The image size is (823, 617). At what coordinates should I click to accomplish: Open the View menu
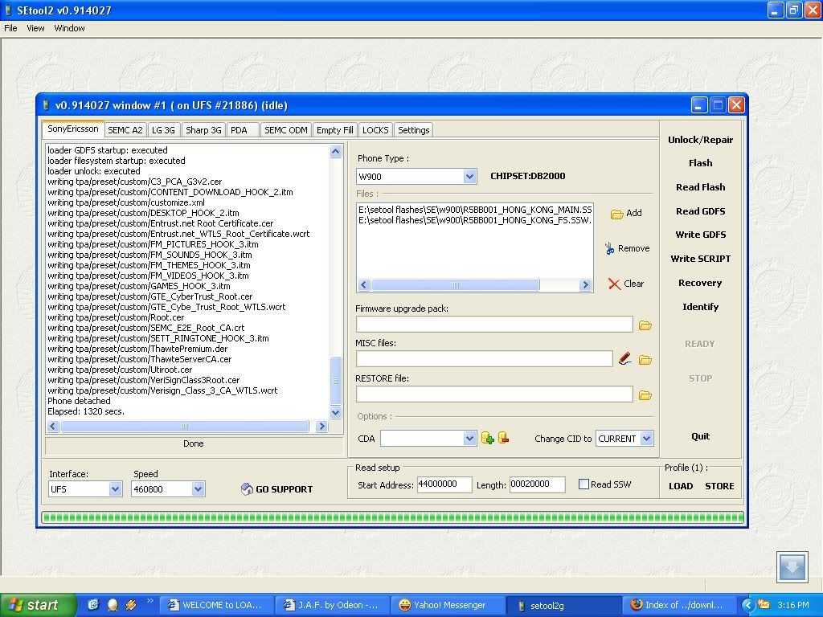tap(35, 28)
